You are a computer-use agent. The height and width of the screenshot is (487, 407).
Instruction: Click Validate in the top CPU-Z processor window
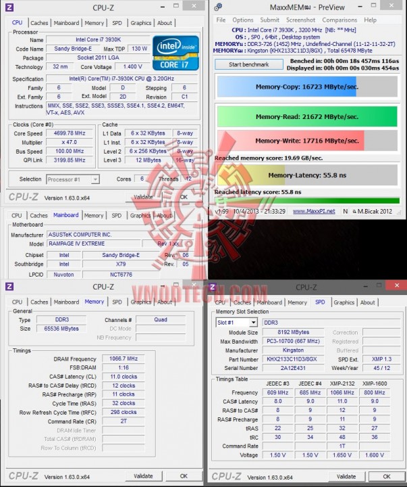(143, 198)
